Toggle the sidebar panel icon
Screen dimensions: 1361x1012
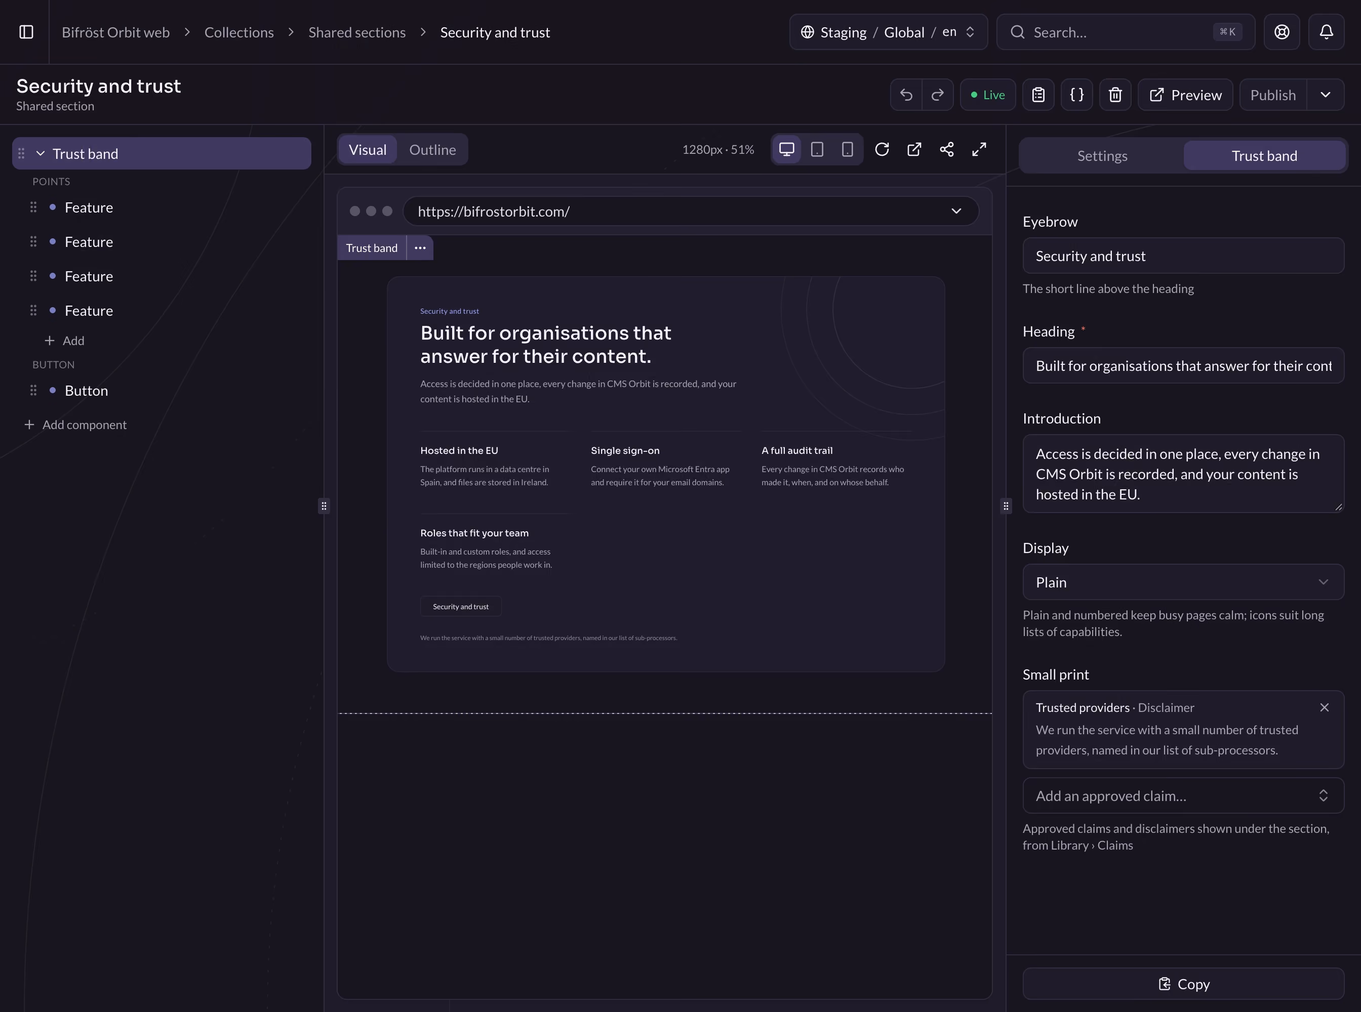[26, 32]
